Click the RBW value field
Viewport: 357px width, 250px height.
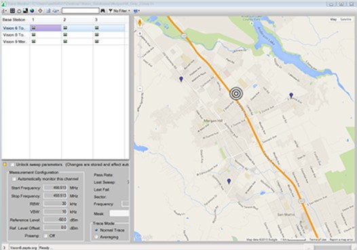click(55, 204)
